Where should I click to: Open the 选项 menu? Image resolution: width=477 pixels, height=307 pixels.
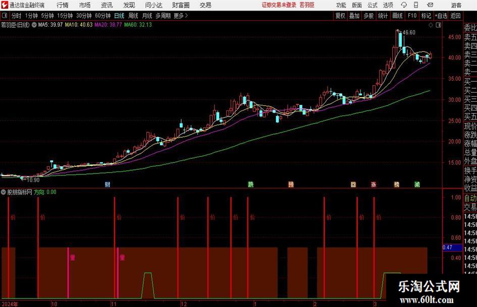(388, 5)
